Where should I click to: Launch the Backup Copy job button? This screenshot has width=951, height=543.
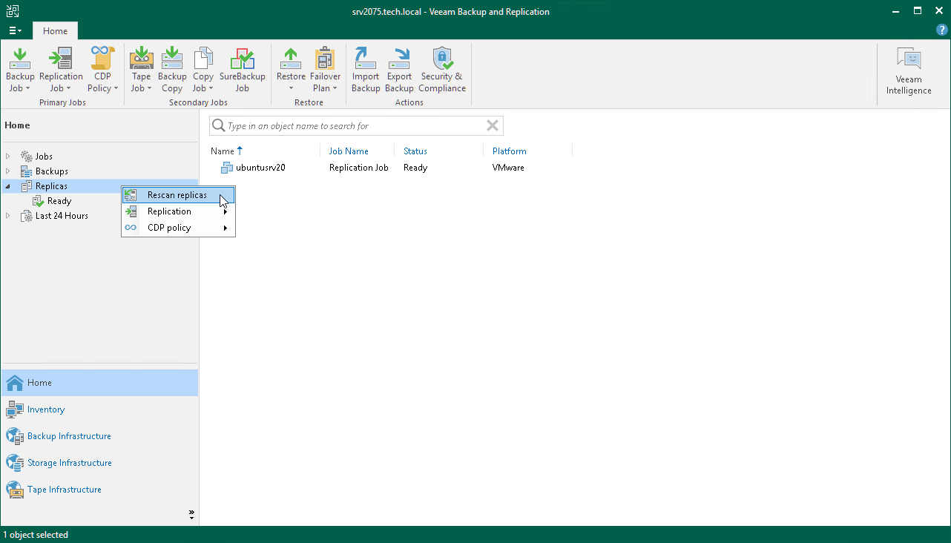[x=172, y=70]
